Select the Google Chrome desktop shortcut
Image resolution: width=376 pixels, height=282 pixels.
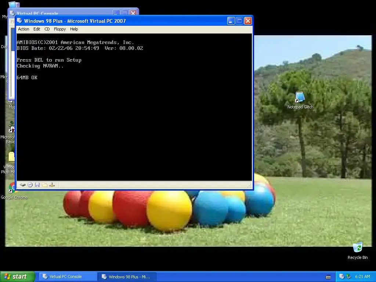coord(14,191)
